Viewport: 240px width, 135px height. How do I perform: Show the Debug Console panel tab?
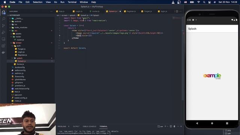point(89,126)
